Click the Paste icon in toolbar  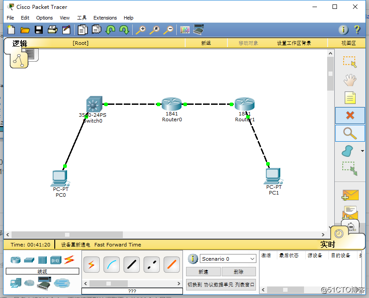(97, 30)
